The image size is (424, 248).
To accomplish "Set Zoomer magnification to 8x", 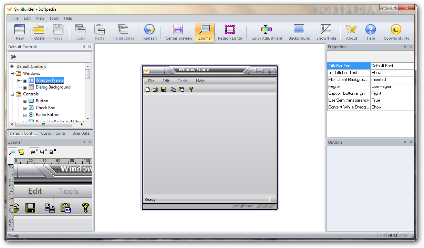I will click(52, 152).
